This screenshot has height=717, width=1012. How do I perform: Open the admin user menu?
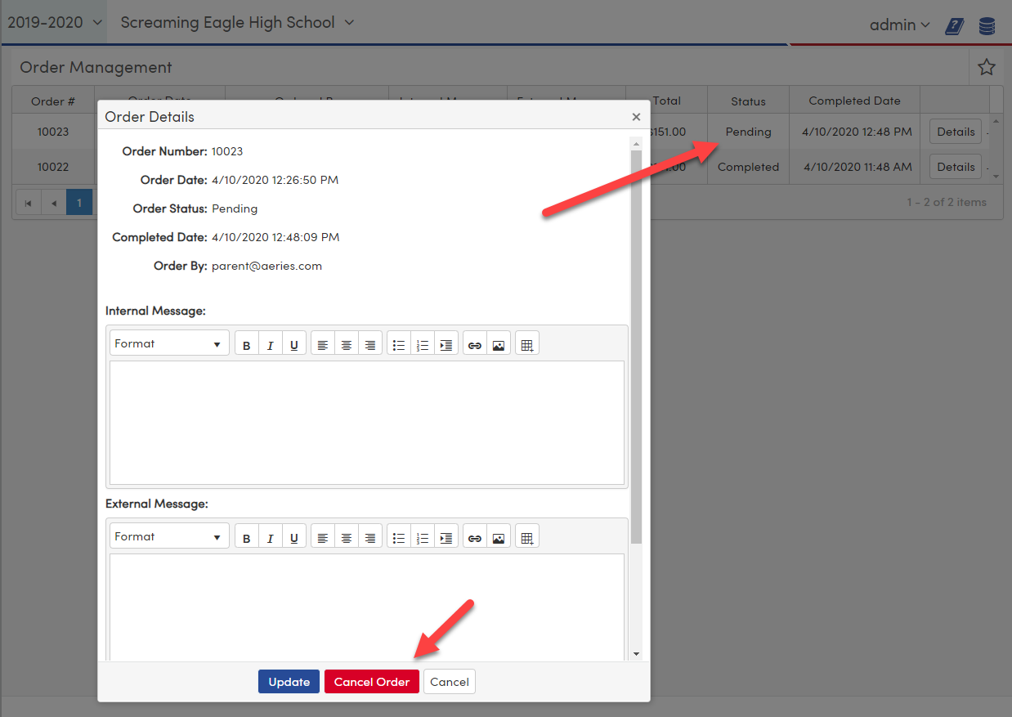(900, 25)
